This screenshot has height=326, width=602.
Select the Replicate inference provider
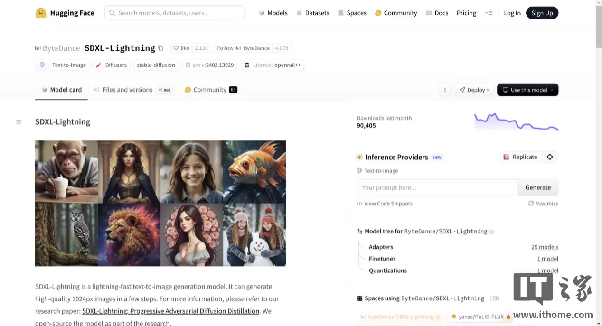click(x=520, y=157)
